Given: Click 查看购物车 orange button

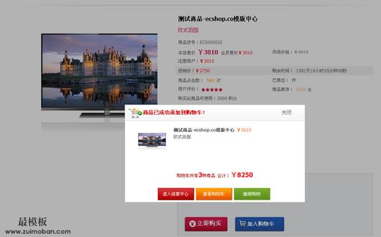Looking at the screenshot, I should (214, 194).
